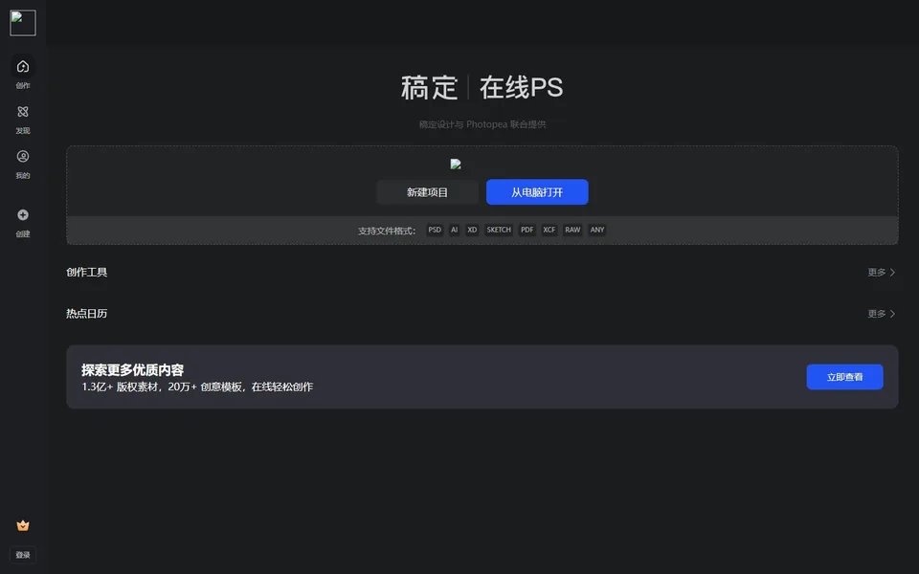The image size is (919, 574).
Task: Click the PSD format tag
Action: click(435, 231)
